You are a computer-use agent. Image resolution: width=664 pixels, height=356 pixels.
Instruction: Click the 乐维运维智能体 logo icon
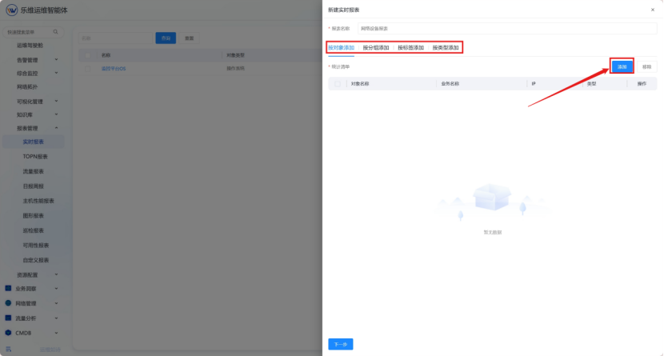click(11, 10)
